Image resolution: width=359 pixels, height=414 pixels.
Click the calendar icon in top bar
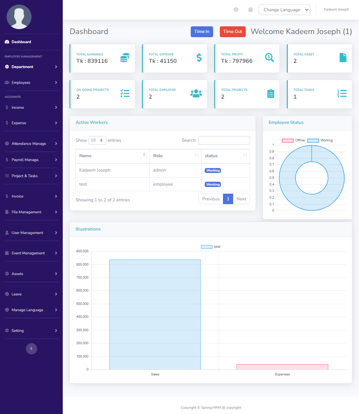[250, 9]
